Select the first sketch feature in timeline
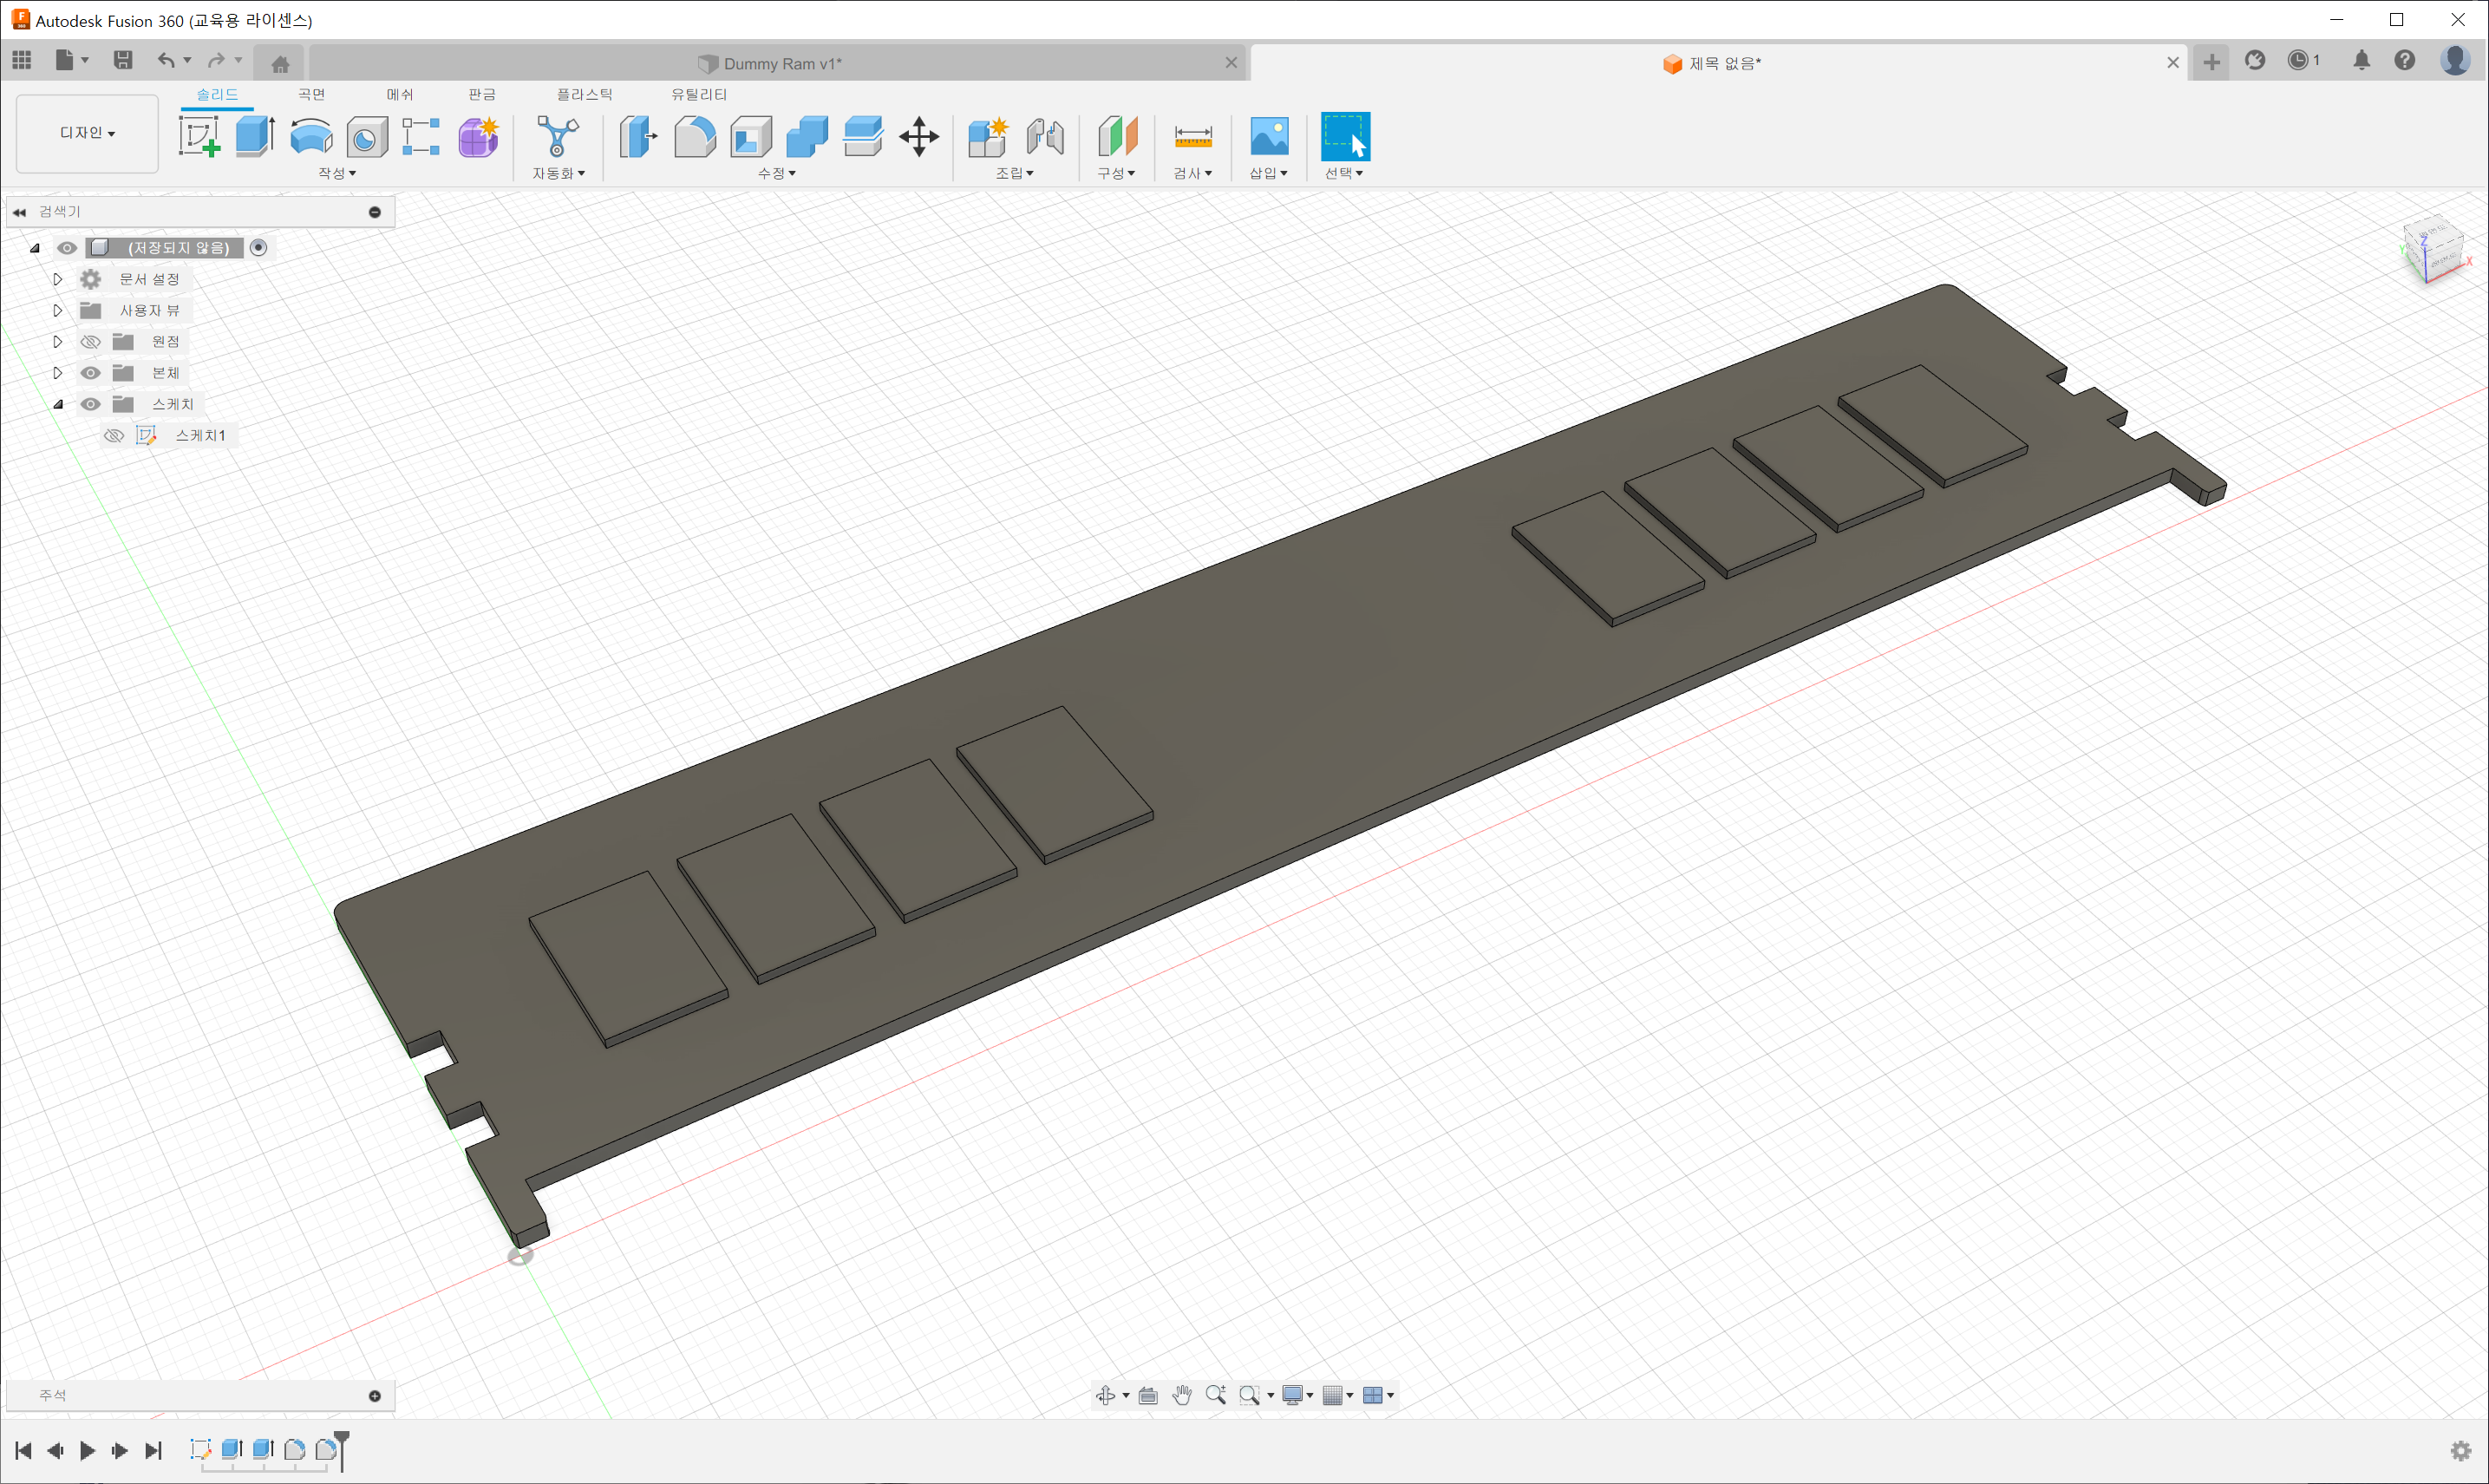Viewport: 2489px width, 1484px height. click(x=200, y=1449)
